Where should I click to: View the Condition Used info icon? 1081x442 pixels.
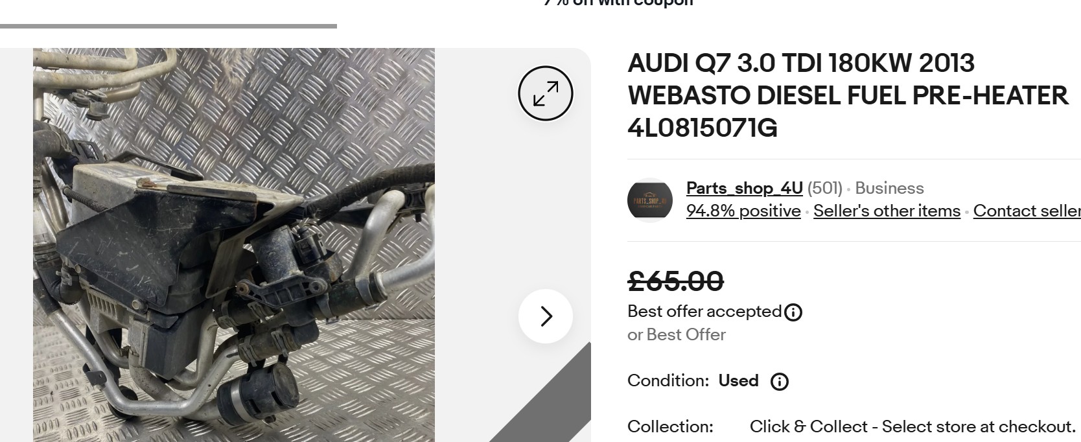pyautogui.click(x=779, y=382)
